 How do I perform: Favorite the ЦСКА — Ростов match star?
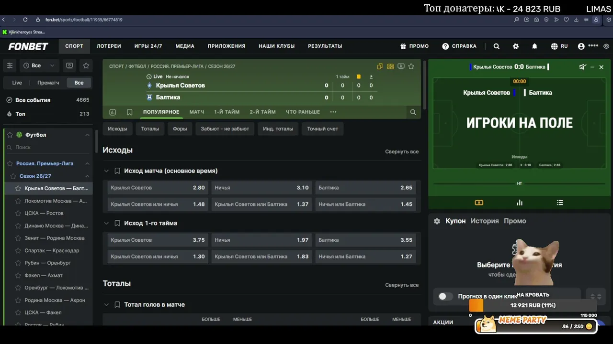pos(18,213)
